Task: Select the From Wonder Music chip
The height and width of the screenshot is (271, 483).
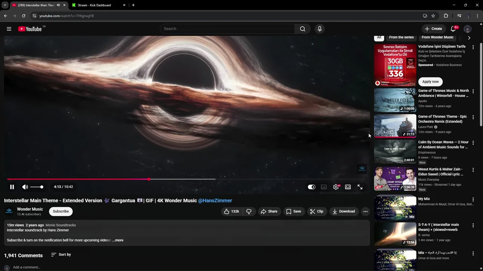Action: pos(438,37)
